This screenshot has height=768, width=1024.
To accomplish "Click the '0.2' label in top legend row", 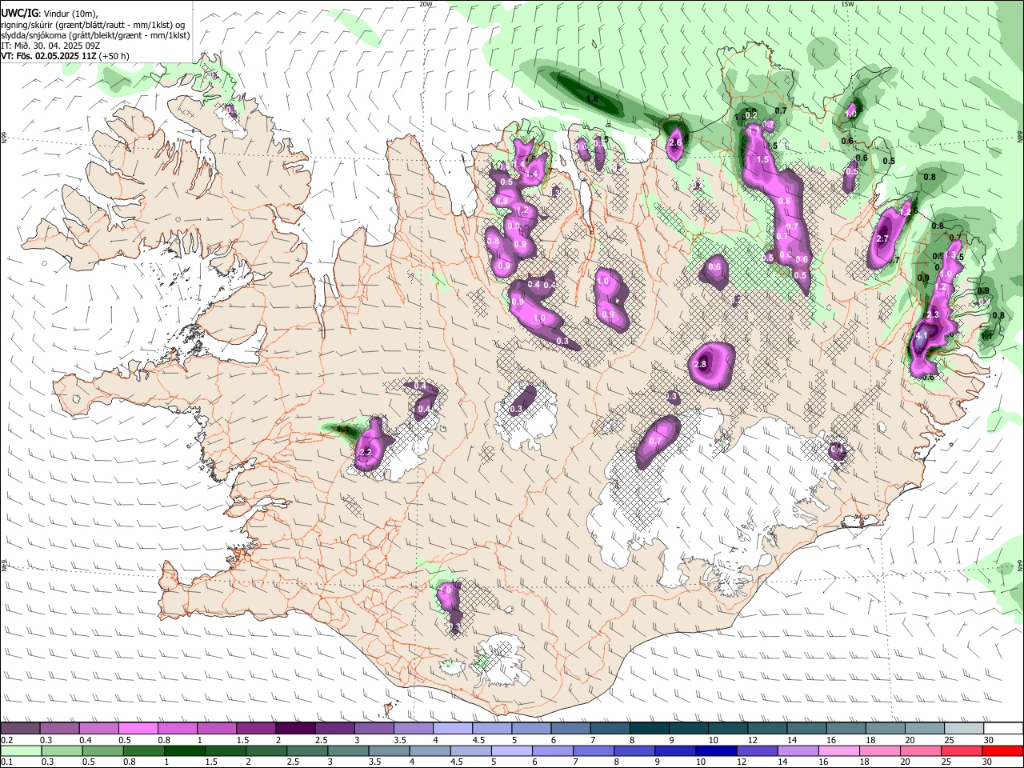I will [6, 740].
